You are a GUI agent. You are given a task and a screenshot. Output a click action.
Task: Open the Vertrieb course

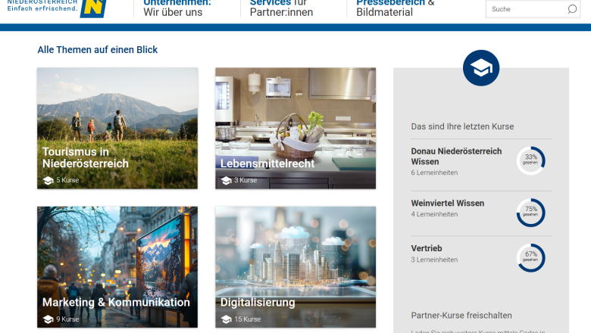pyautogui.click(x=427, y=248)
